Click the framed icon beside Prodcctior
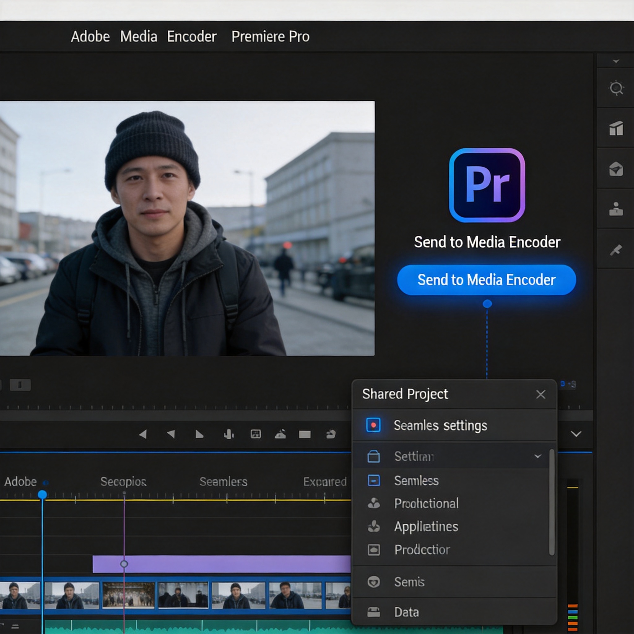The image size is (634, 634). tap(374, 550)
